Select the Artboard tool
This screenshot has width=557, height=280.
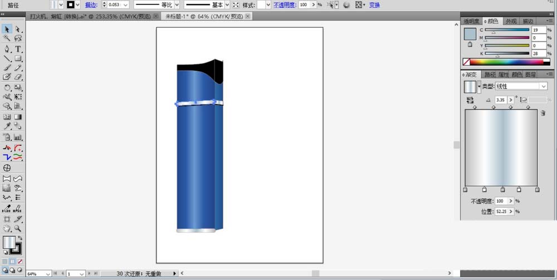coord(7,219)
